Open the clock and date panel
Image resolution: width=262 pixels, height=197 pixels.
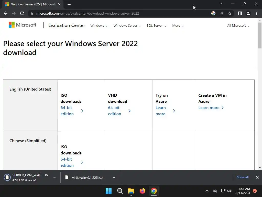[x=243, y=191]
